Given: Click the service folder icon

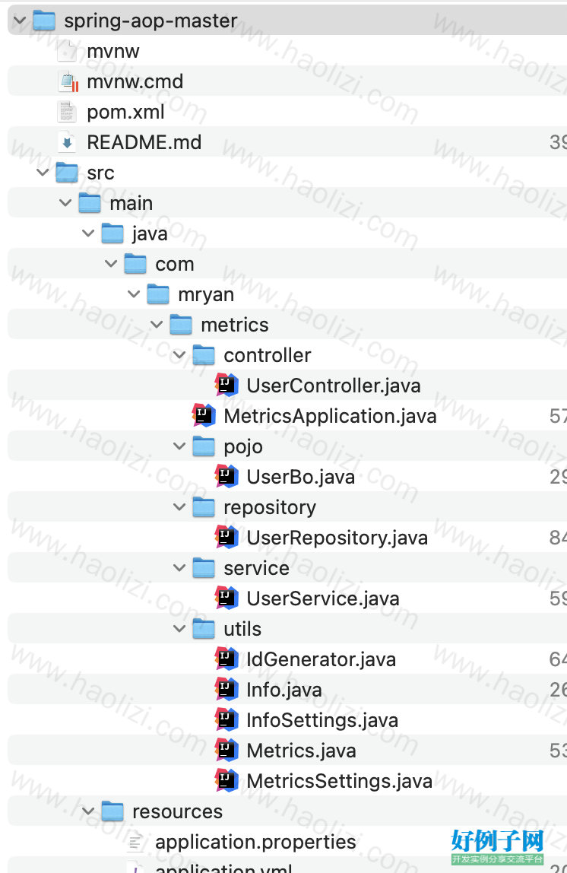Looking at the screenshot, I should coord(204,568).
